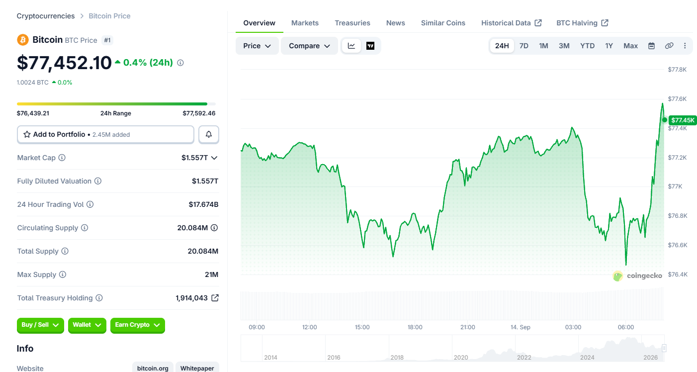Click the 24h range progress bar

click(116, 104)
